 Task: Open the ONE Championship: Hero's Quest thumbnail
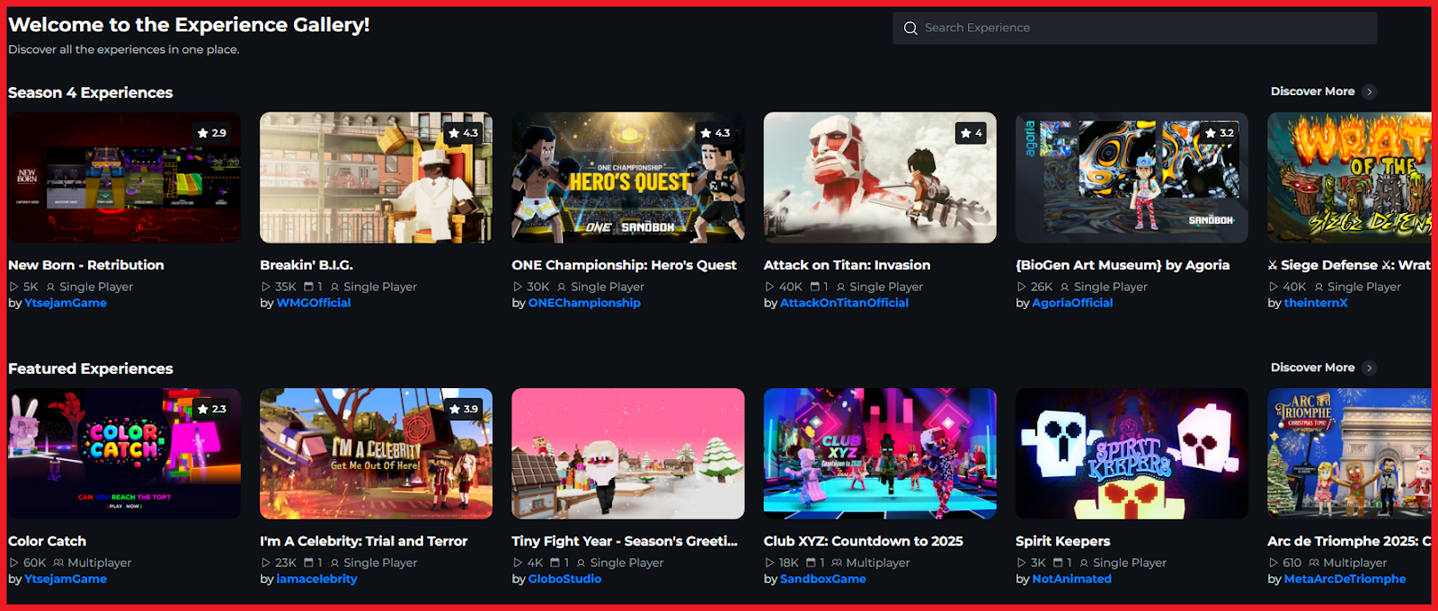coord(628,177)
